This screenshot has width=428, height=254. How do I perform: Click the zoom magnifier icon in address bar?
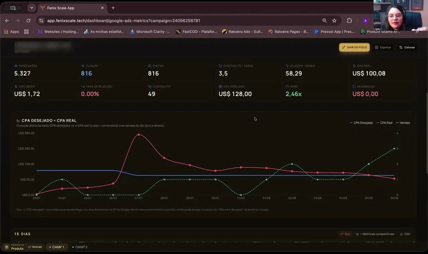324,21
